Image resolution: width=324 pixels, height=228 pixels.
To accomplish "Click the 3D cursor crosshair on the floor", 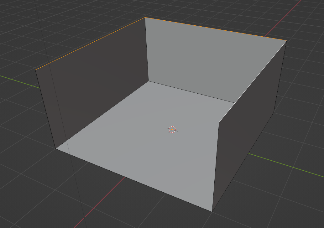I will click(172, 129).
